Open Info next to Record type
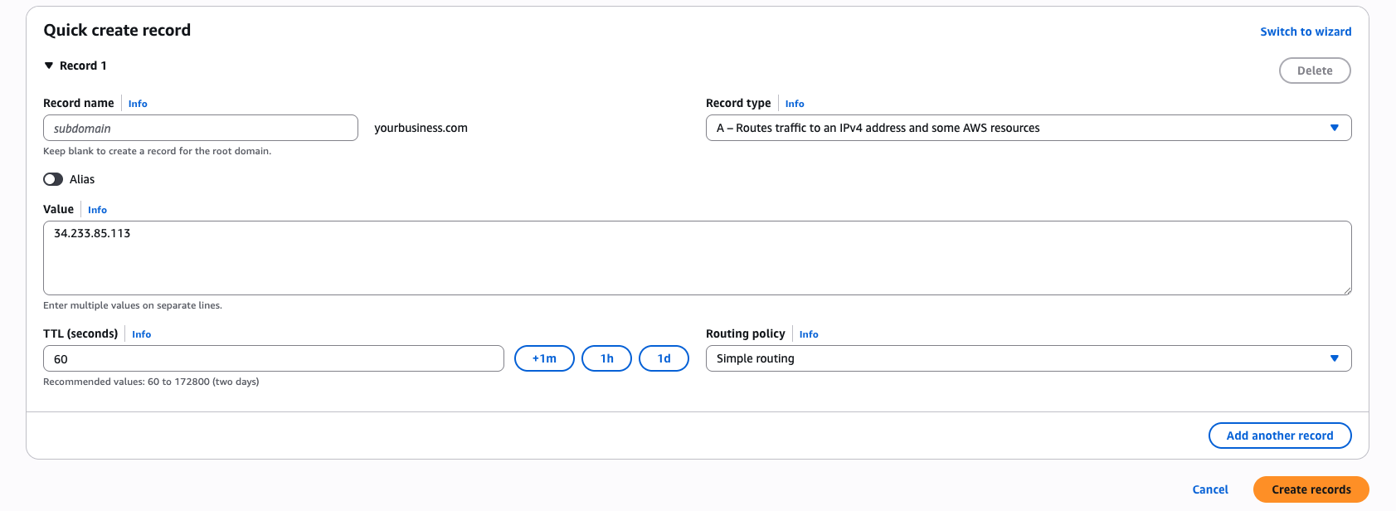 pyautogui.click(x=795, y=104)
